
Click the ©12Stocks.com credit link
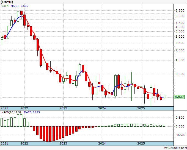pyautogui.click(x=175, y=148)
